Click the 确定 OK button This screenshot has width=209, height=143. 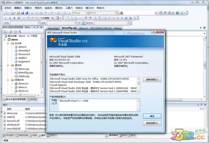(152, 116)
